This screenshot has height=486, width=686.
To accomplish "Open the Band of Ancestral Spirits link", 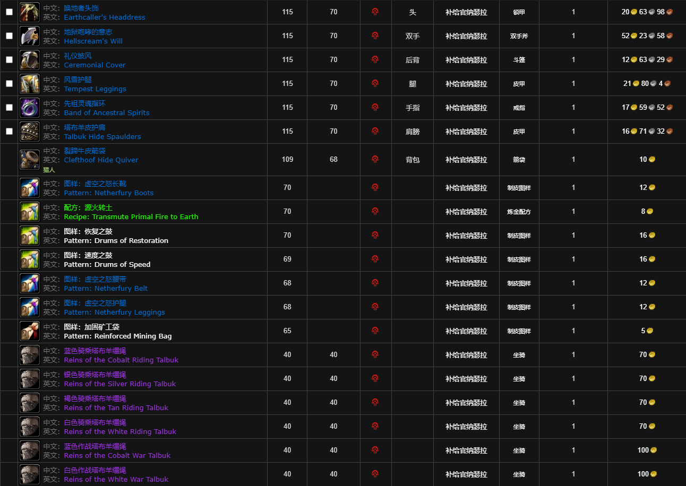I will pos(107,112).
